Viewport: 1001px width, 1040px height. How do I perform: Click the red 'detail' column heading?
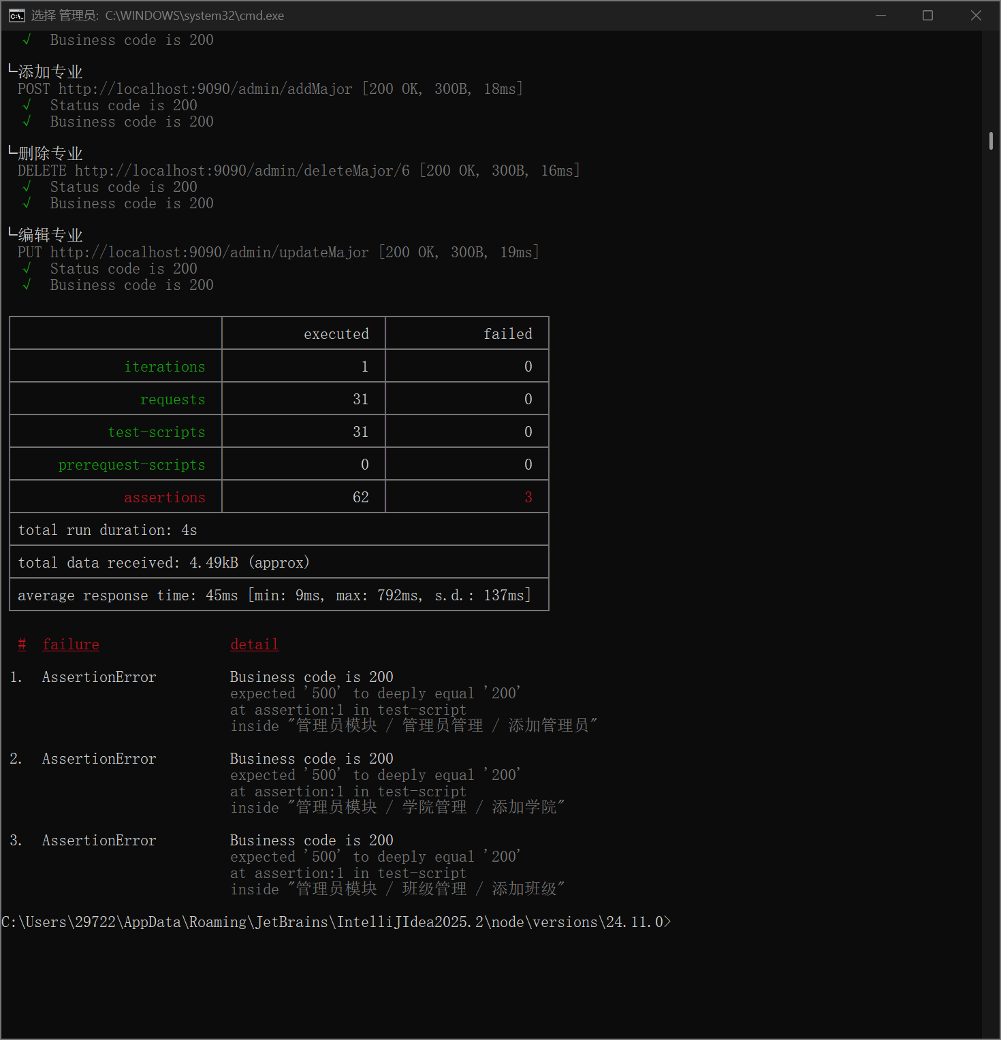255,645
